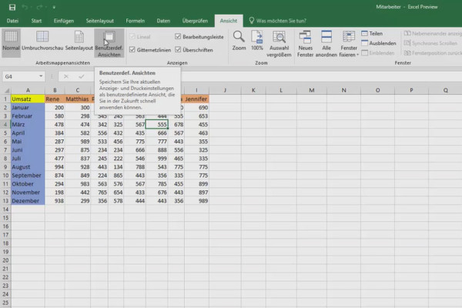Click Fensterposition zurücksetzen option
The image size is (462, 308).
[433, 53]
